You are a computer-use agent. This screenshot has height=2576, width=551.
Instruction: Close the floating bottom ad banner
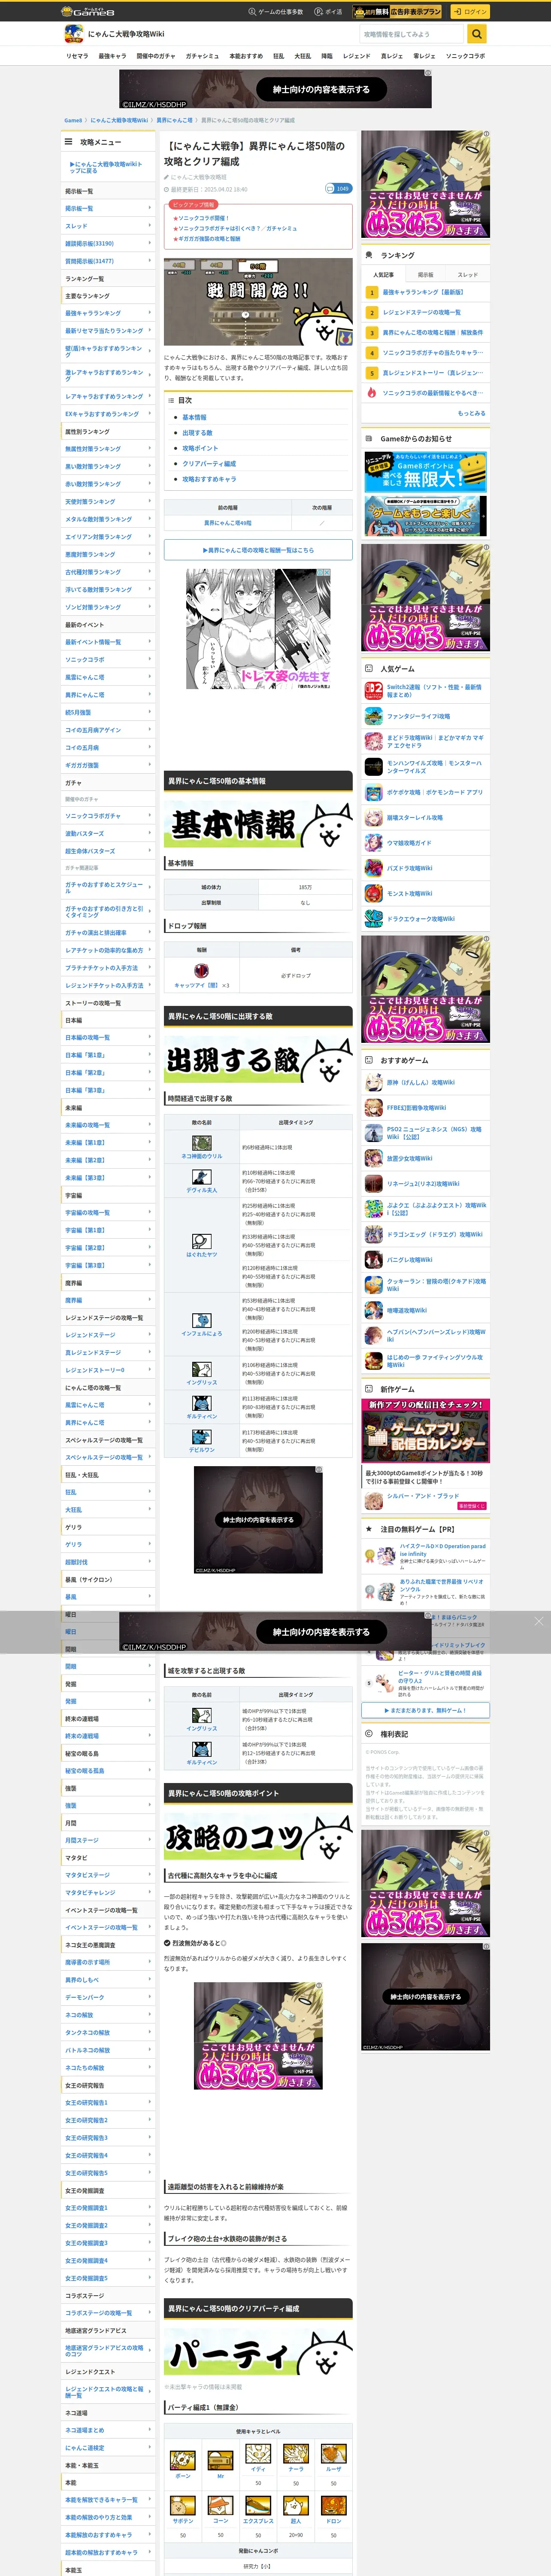click(x=538, y=1621)
